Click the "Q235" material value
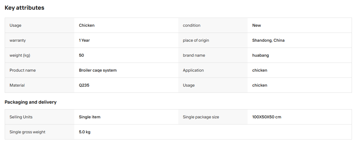Viewport: 354px width, 143px height. pos(84,85)
